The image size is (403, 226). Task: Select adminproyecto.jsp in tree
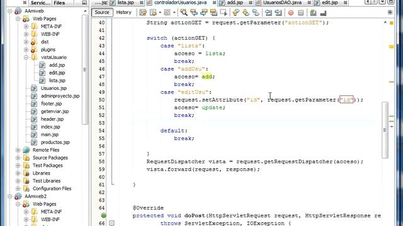[x=60, y=96]
